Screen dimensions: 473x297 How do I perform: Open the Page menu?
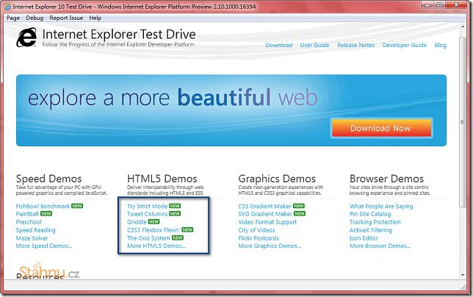[13, 18]
